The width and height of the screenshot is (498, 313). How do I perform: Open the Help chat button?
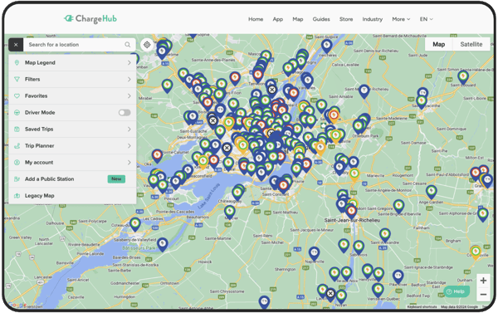456,291
